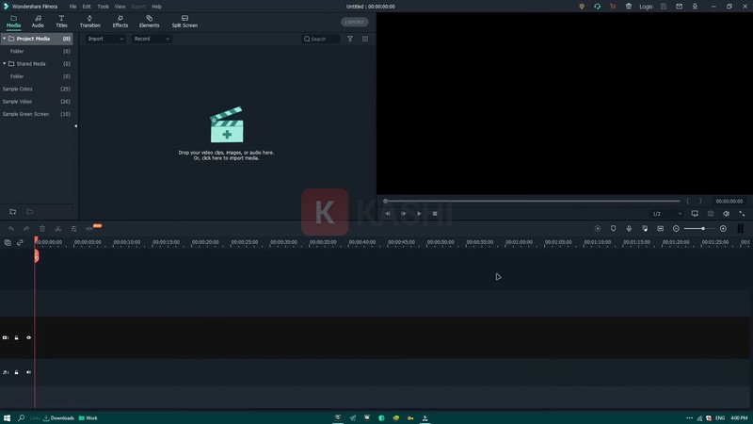The height and width of the screenshot is (424, 753).
Task: Click the snapshot camera icon under preview
Action: point(711,214)
